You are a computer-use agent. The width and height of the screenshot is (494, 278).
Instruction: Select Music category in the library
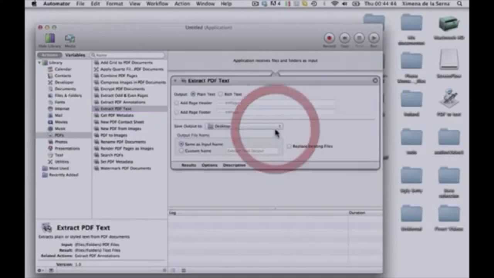(x=60, y=129)
